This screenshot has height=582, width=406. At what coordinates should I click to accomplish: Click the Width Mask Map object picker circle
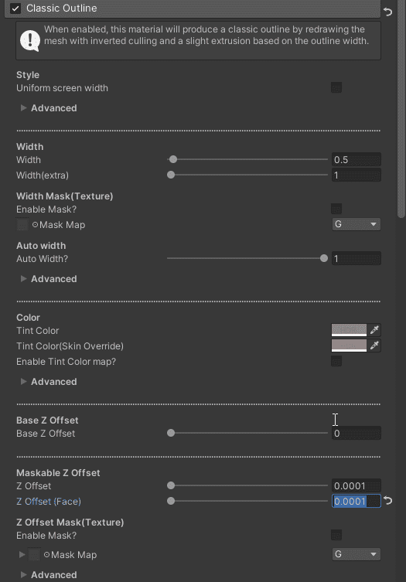click(36, 225)
